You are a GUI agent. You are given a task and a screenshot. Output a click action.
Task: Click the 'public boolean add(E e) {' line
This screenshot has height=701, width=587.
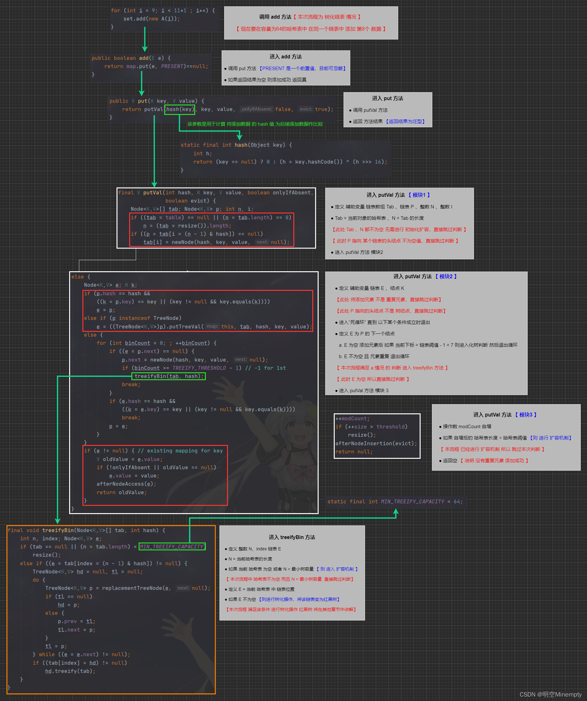[x=131, y=58]
